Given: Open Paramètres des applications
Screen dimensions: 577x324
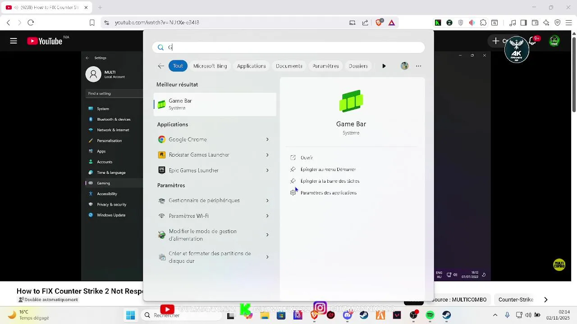Looking at the screenshot, I should (328, 193).
